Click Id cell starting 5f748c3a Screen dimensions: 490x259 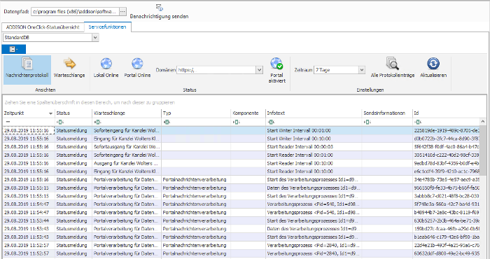(x=446, y=204)
